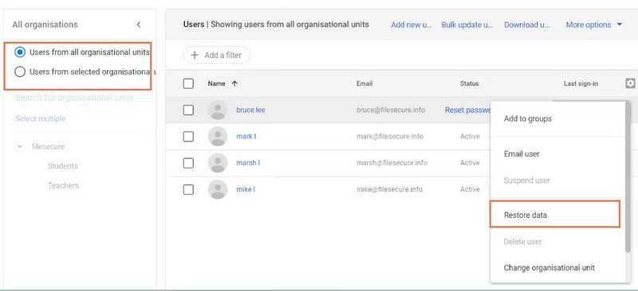The width and height of the screenshot is (638, 291).
Task: Tick the checkbox for mark l
Action: (188, 137)
